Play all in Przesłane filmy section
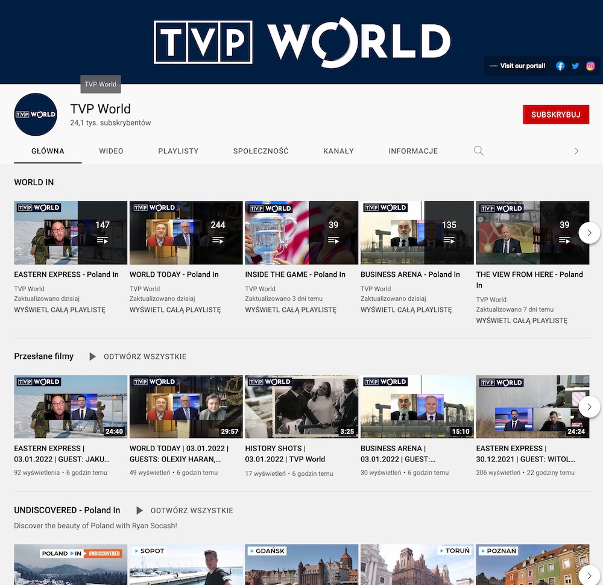 137,356
